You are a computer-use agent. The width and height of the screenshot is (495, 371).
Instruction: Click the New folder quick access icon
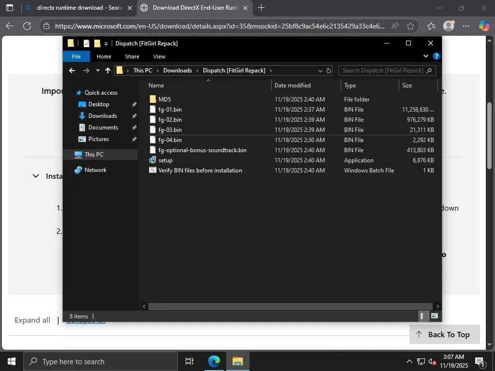pos(97,43)
